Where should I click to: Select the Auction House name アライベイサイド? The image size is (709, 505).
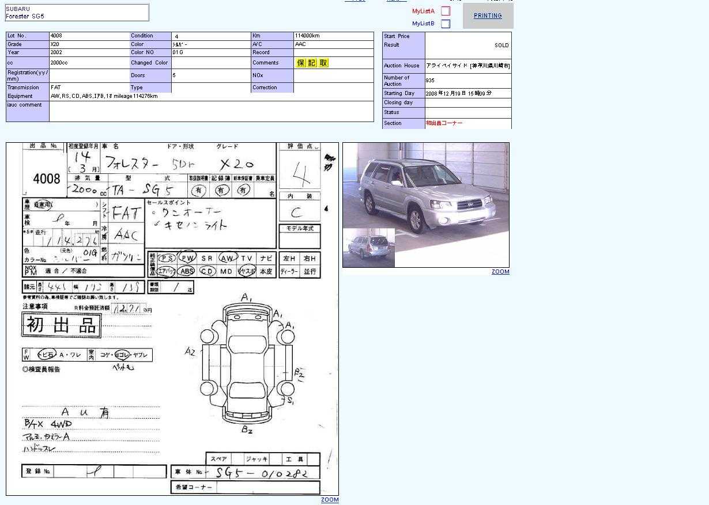[x=468, y=66]
